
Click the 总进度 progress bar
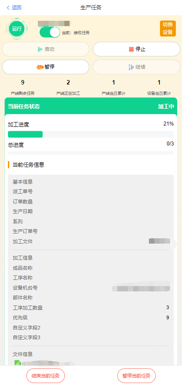[x=91, y=153]
